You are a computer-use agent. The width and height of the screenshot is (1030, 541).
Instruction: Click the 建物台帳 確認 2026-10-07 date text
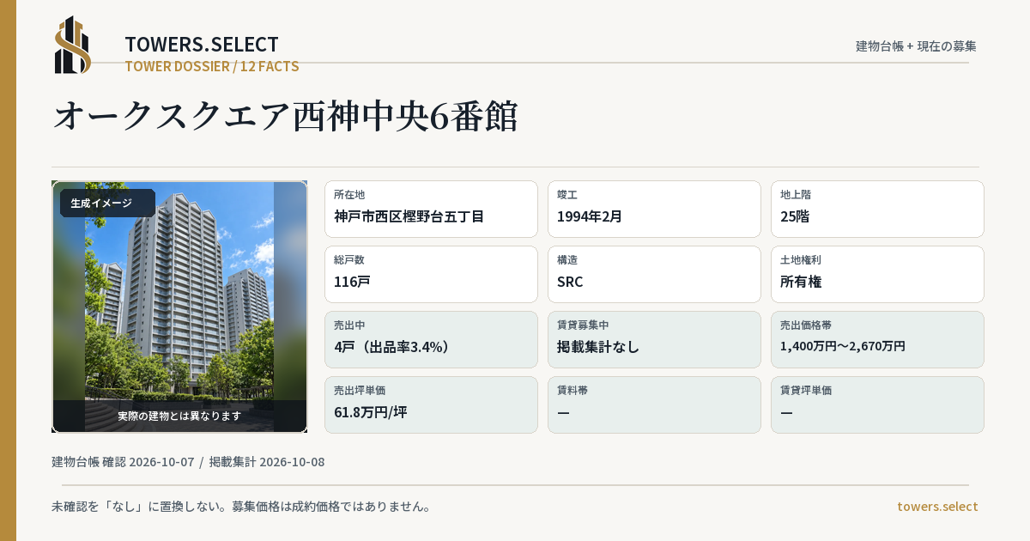[123, 462]
